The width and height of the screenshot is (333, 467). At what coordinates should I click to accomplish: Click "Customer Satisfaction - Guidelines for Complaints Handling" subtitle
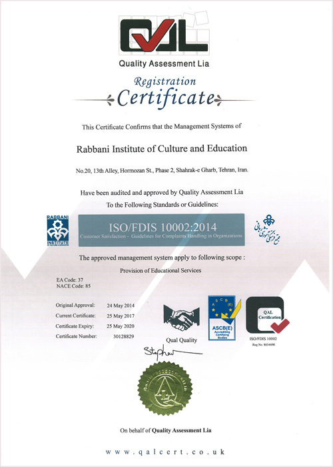[x=161, y=236]
